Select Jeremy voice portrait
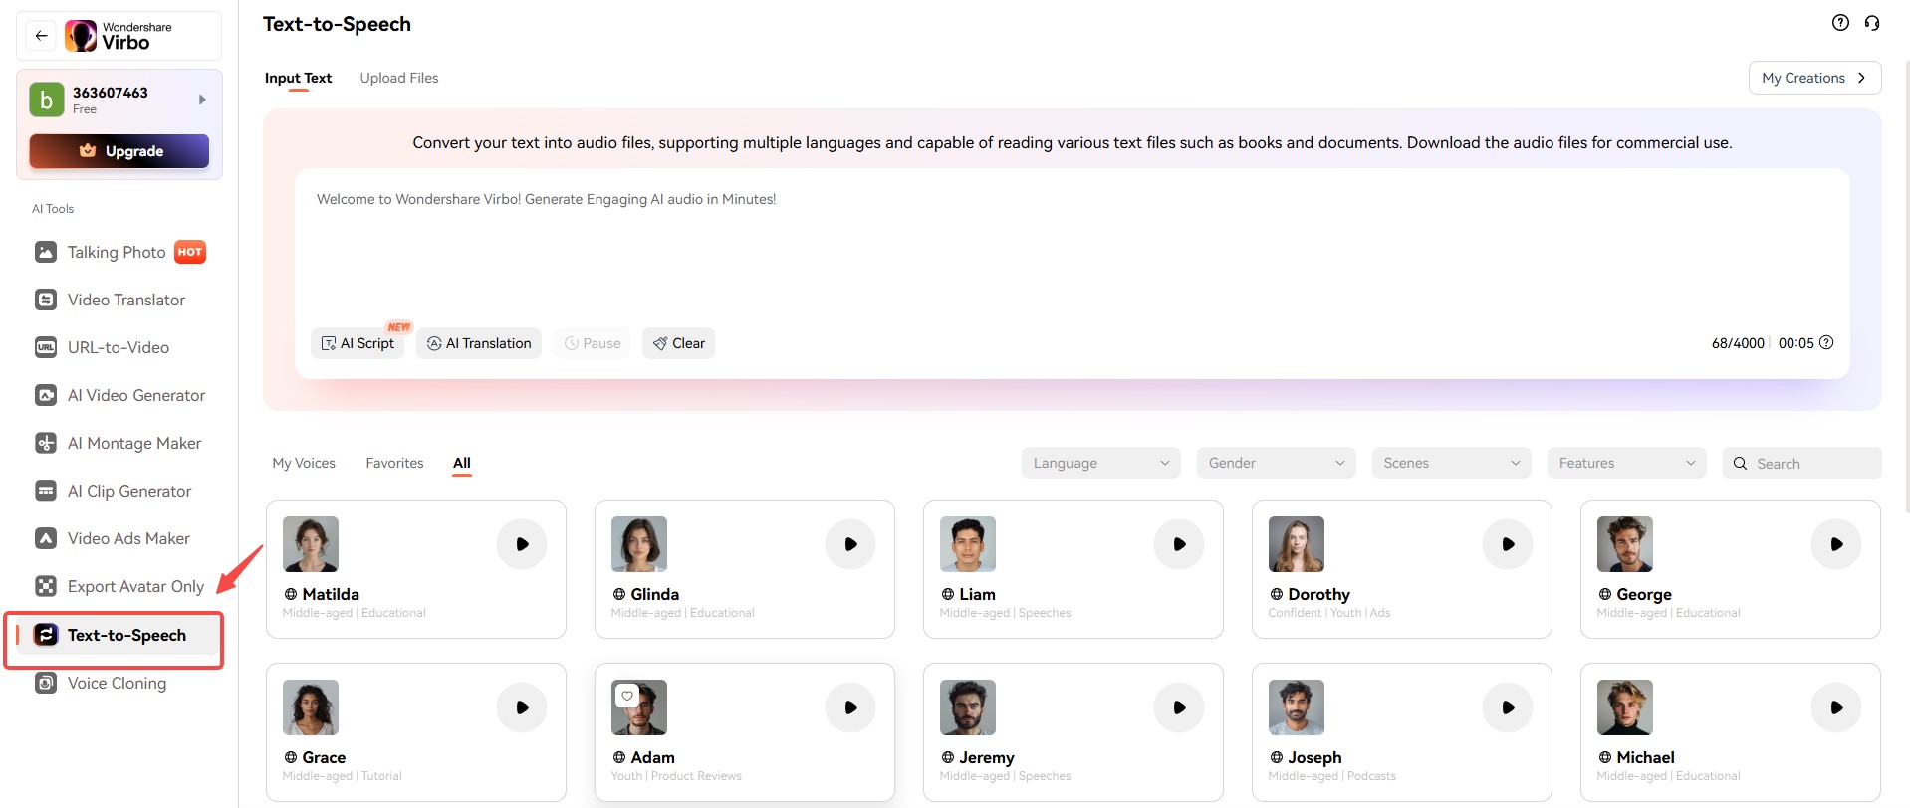Screen dimensions: 1910x808 968,707
